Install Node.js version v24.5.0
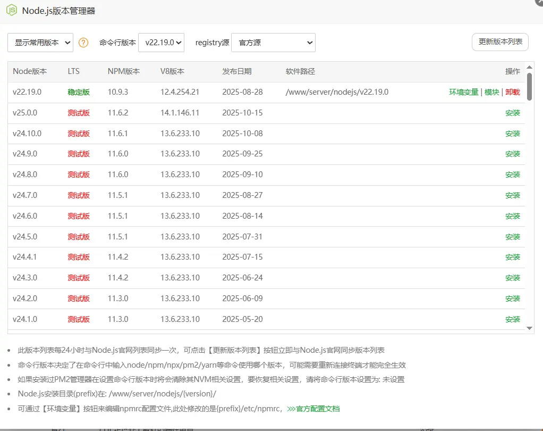Screen dimensions: 543x431 click(x=512, y=236)
